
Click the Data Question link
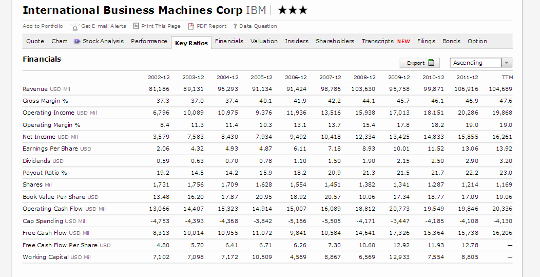pos(258,26)
